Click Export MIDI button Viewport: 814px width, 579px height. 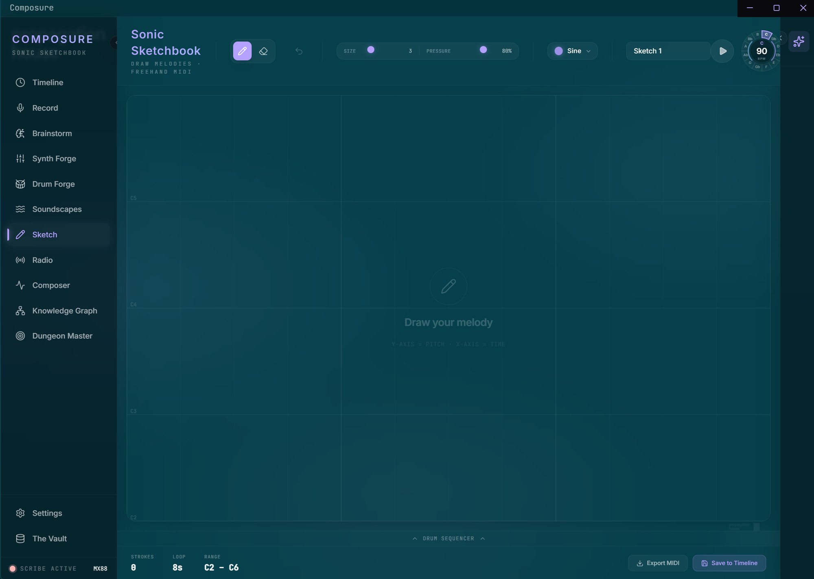click(x=658, y=563)
